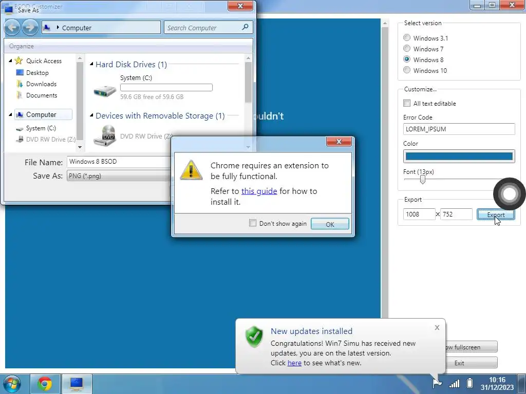Select the Windows 8 radio button
The height and width of the screenshot is (394, 526).
pos(407,60)
